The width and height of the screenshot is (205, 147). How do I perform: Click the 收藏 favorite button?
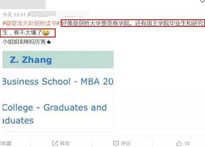6,143
